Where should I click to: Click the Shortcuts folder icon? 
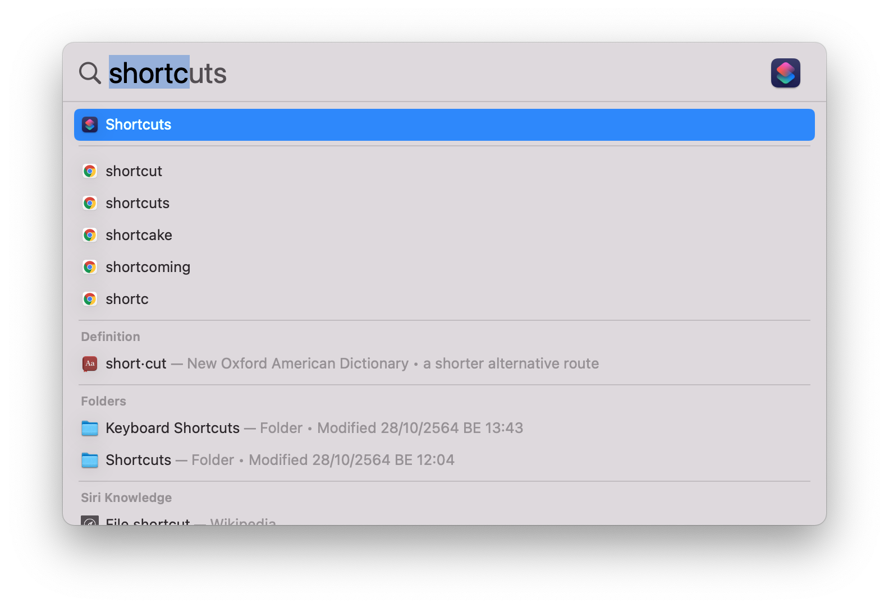tap(90, 460)
